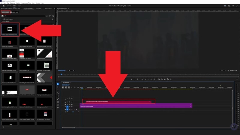Open the HD Sequence timeline panel menu
The width and height of the screenshot is (240, 135).
(x=70, y=82)
